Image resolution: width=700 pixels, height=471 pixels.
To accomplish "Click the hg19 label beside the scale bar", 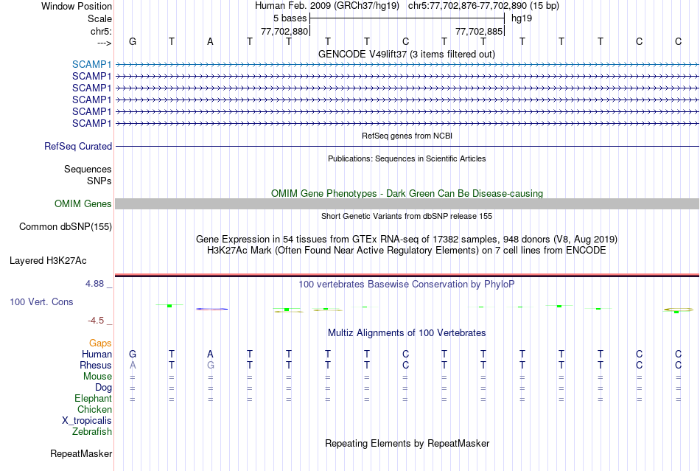I will tap(522, 18).
